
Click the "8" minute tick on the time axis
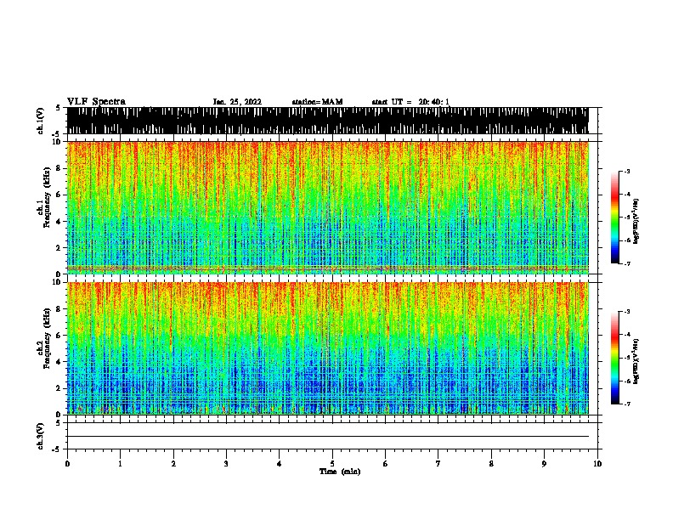pos(491,464)
